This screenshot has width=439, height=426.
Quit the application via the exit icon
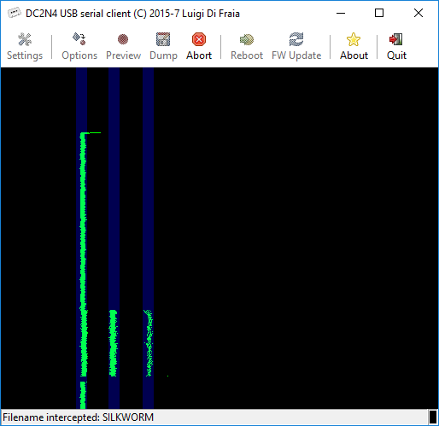click(x=396, y=46)
